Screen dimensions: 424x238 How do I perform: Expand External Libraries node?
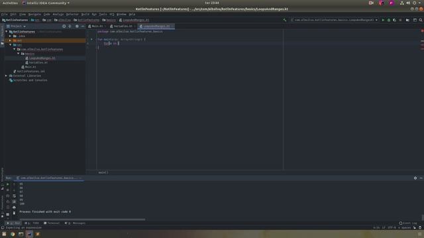click(6, 76)
